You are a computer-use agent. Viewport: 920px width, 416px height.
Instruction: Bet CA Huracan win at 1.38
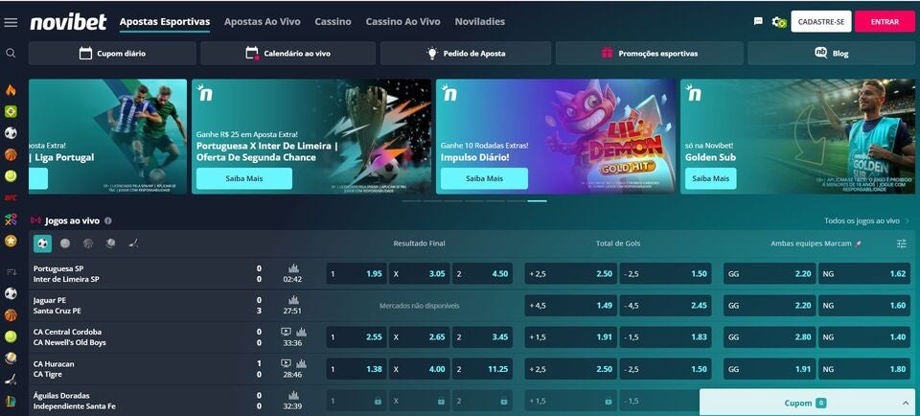tap(356, 369)
